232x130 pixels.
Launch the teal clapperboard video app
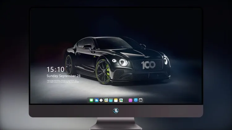[111, 100]
